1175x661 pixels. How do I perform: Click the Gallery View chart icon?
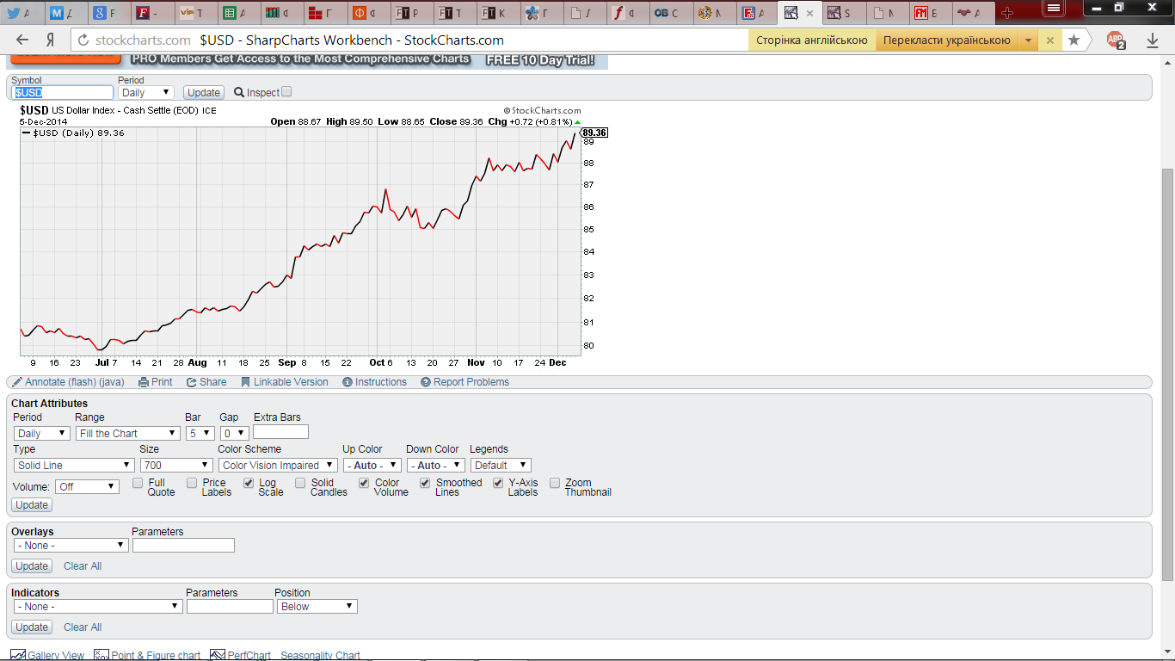tap(18, 656)
